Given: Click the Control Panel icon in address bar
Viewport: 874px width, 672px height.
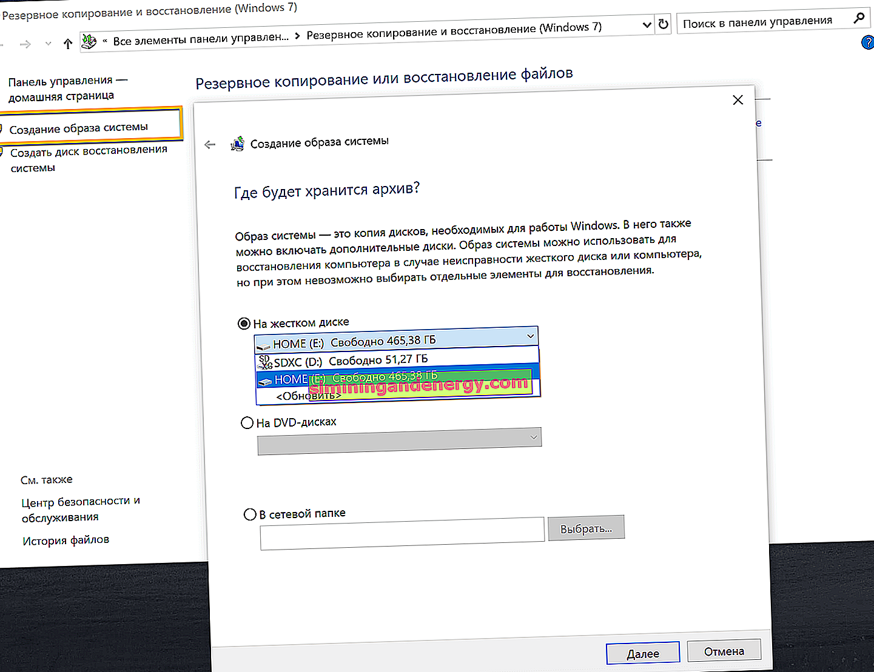Looking at the screenshot, I should coord(89,42).
